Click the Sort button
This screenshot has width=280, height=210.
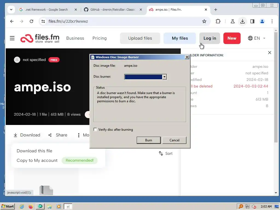165,153
